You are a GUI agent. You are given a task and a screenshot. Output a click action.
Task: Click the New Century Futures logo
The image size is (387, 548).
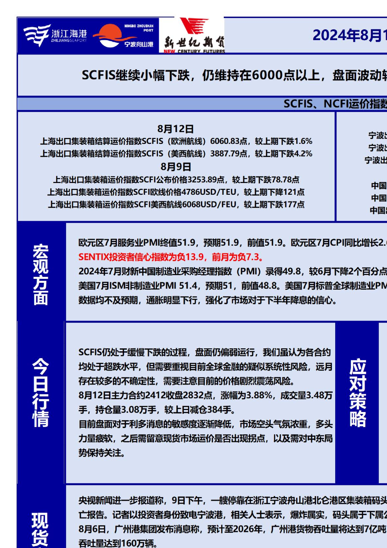pyautogui.click(x=193, y=36)
